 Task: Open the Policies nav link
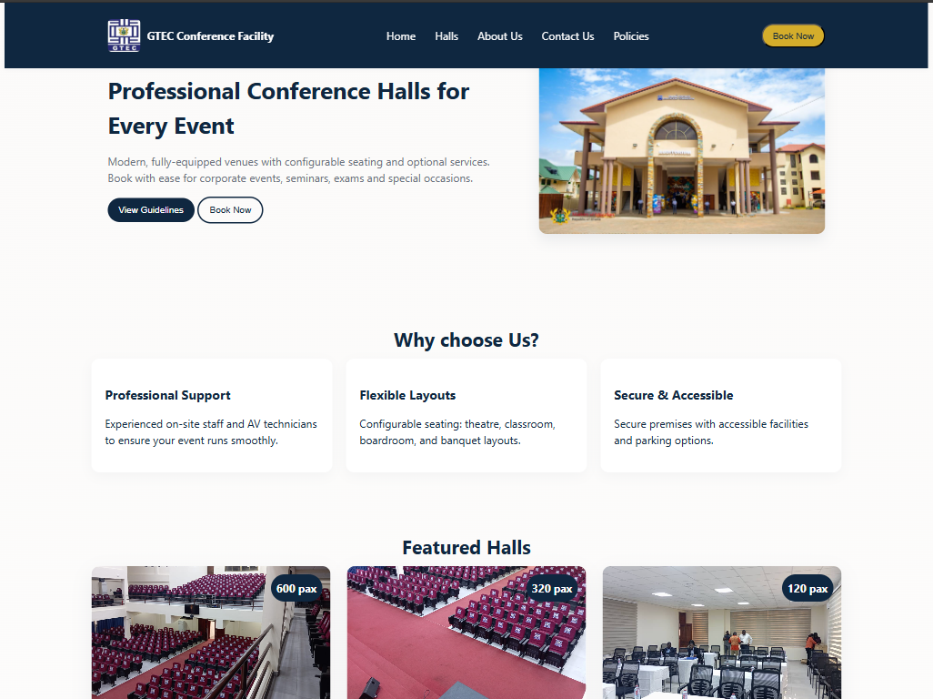631,36
